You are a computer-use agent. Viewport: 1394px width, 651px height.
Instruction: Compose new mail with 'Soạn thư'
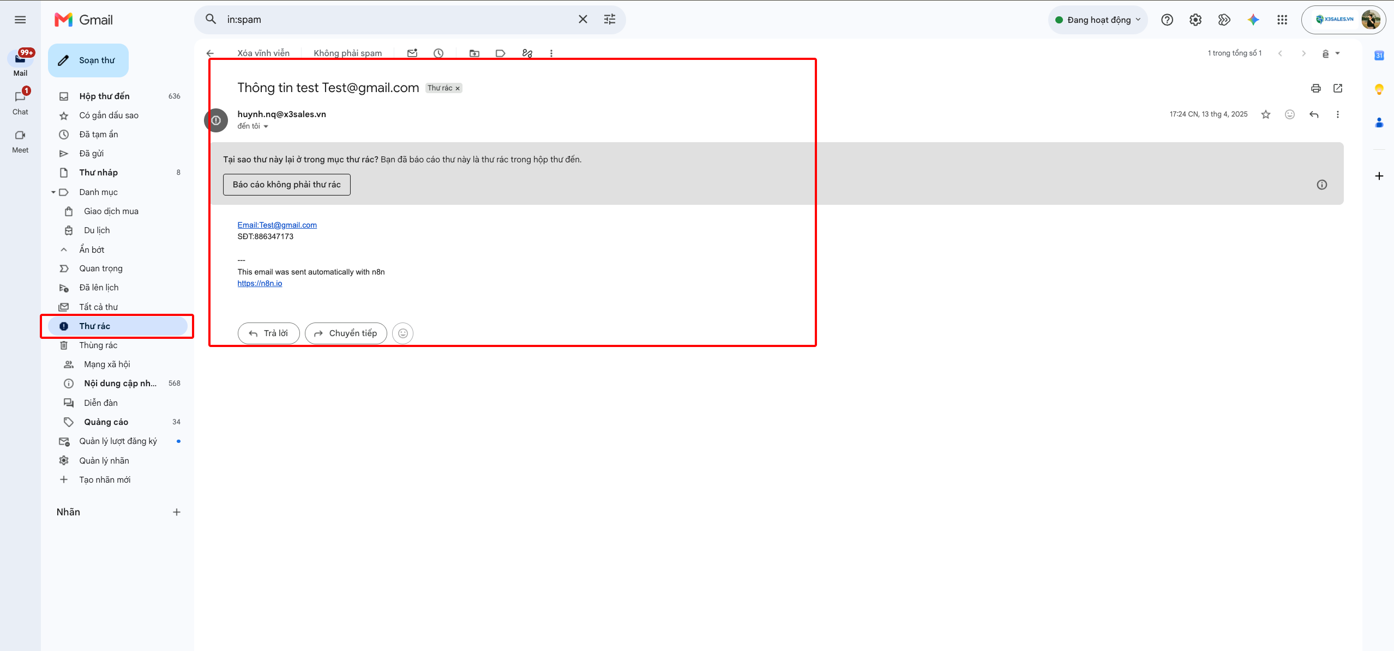pos(88,60)
